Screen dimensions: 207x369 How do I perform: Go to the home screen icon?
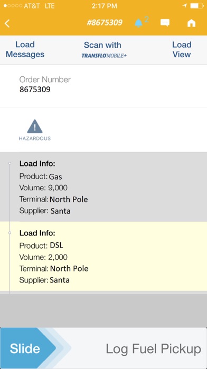click(191, 23)
